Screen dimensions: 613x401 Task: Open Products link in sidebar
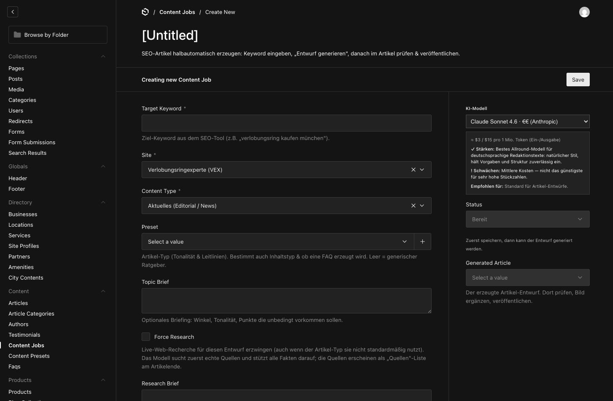coord(20,392)
